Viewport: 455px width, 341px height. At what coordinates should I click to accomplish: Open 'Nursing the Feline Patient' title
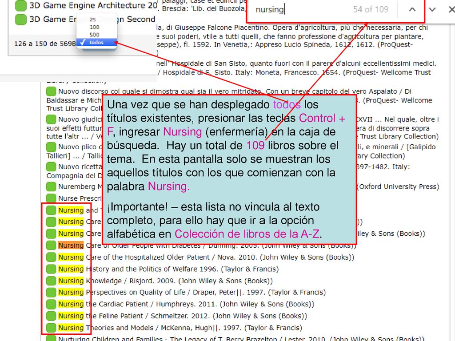coord(183,316)
